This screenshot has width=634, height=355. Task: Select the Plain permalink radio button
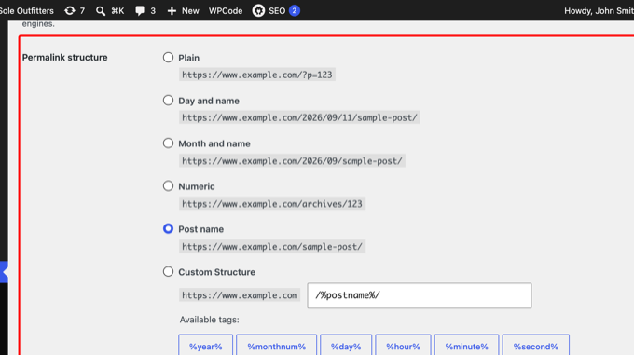168,58
